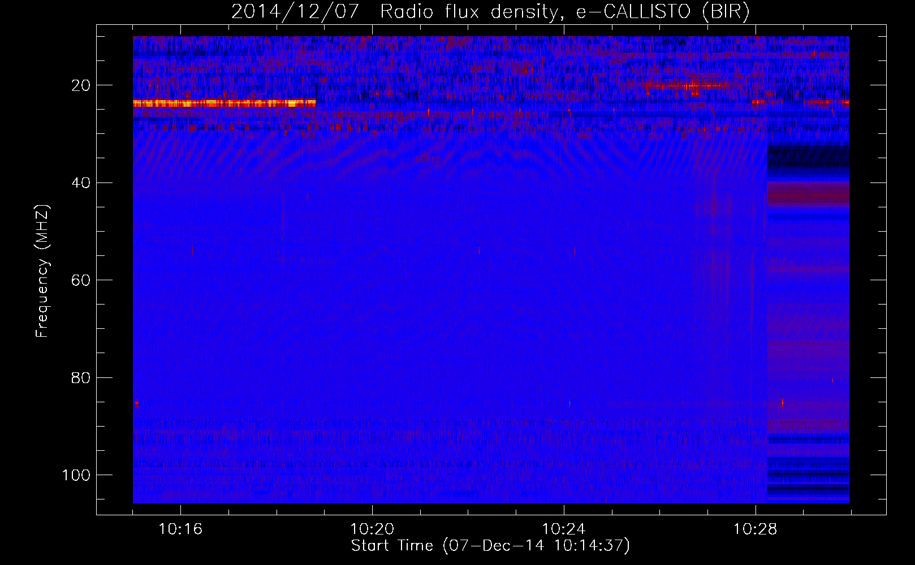Viewport: 915px width, 565px height.
Task: Click the 10:24 time tick label
Action: (564, 529)
